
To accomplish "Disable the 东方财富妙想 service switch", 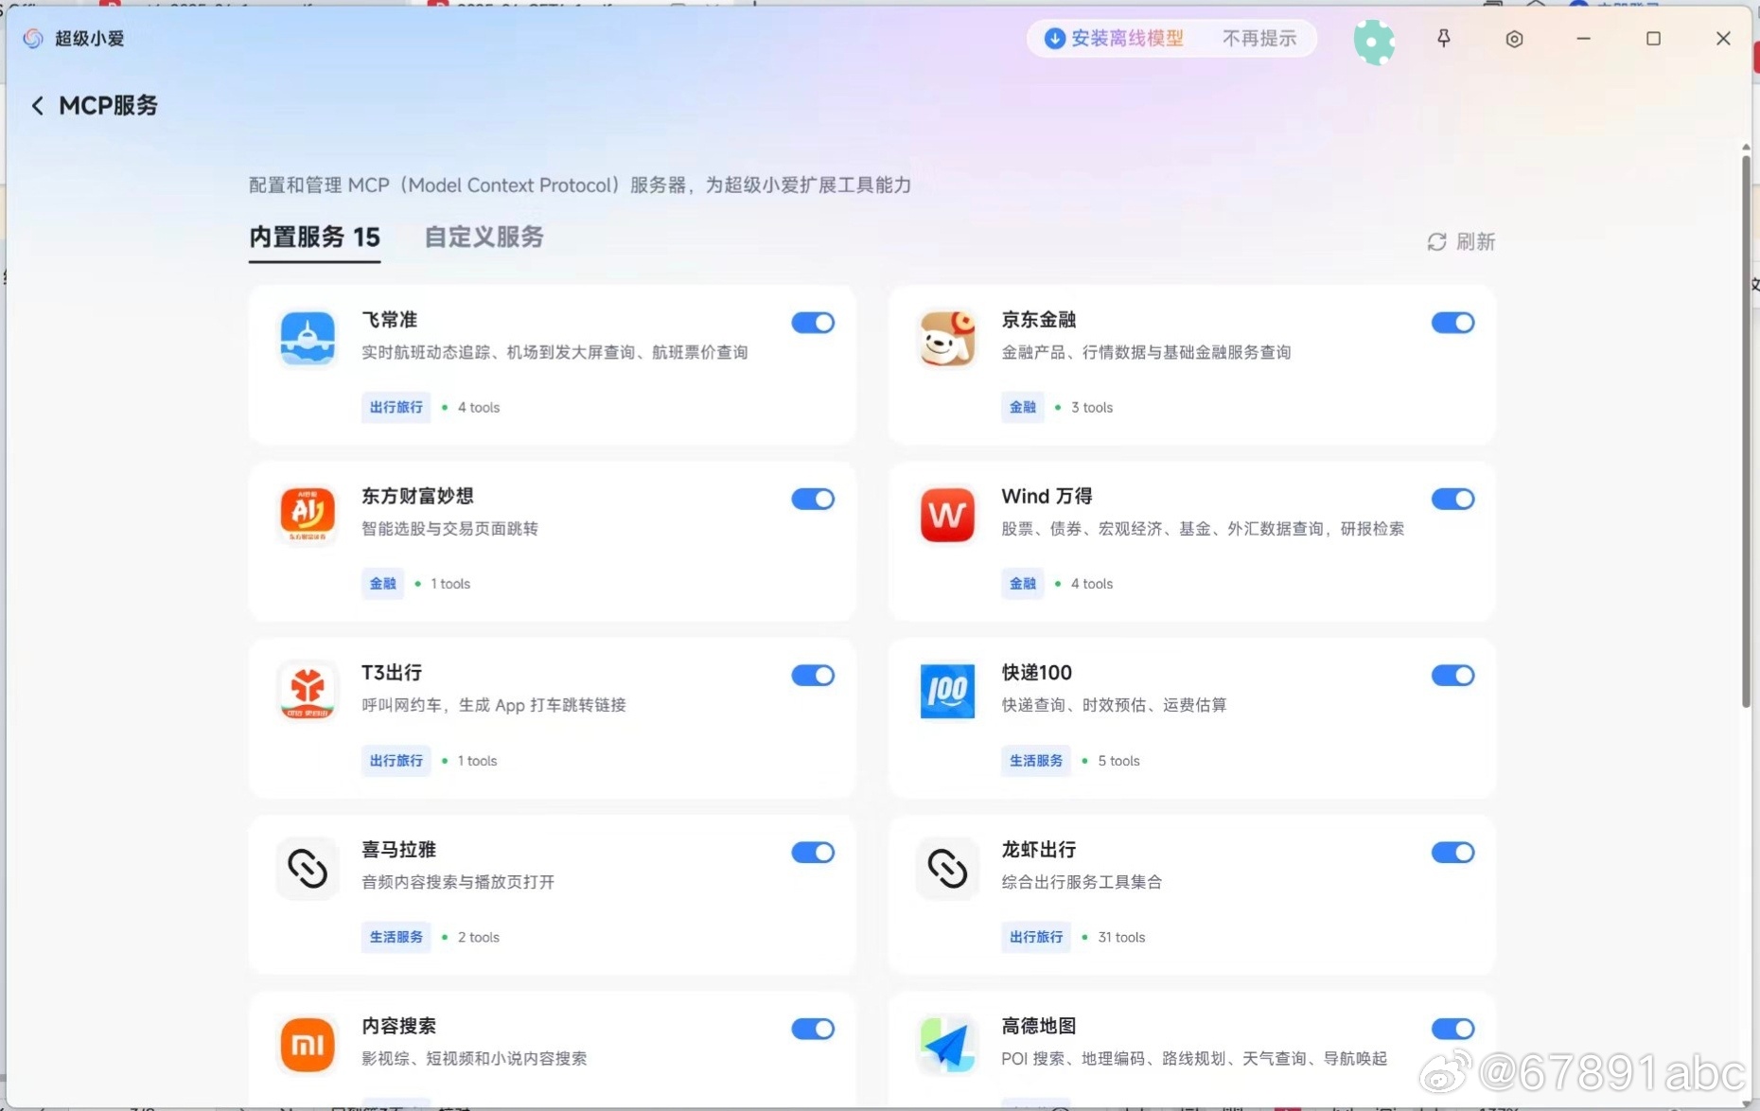I will (x=813, y=499).
